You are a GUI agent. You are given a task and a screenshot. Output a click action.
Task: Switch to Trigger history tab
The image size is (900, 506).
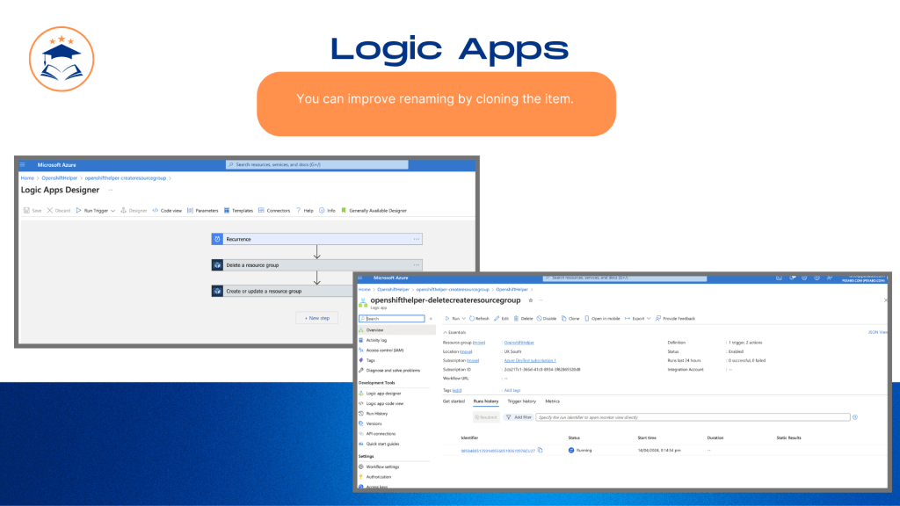[522, 401]
